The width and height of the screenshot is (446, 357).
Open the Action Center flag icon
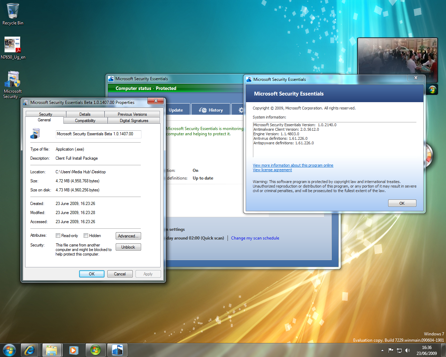[391, 350]
